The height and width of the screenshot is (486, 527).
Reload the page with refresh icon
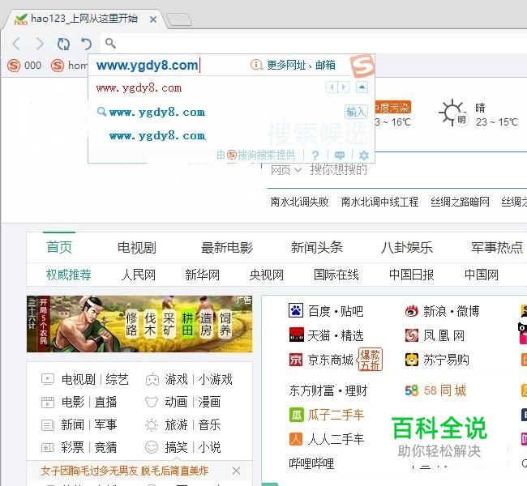(x=63, y=44)
